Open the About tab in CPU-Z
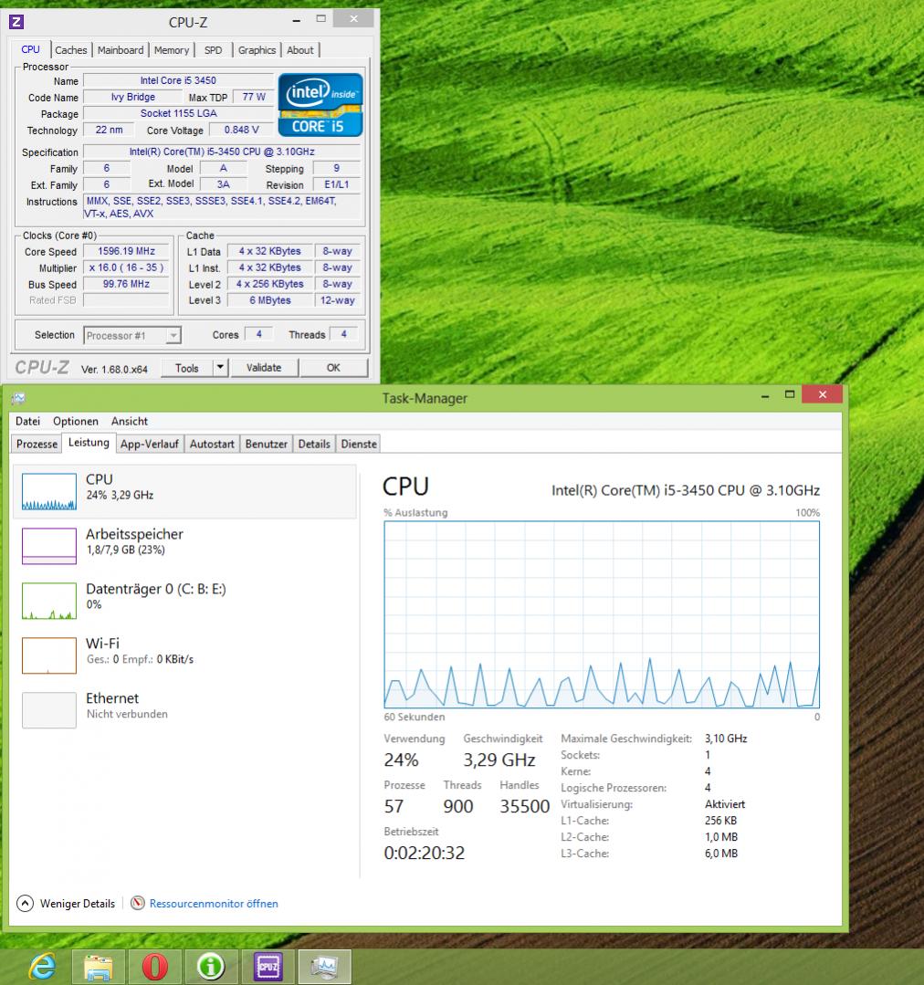 (x=300, y=50)
